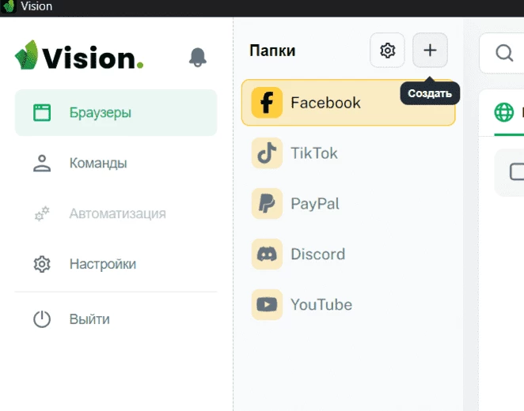Click the PayPal folder icon
Screen dimensions: 524x411
point(267,203)
